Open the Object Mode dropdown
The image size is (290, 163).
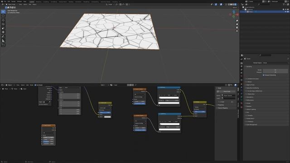coord(11,5)
